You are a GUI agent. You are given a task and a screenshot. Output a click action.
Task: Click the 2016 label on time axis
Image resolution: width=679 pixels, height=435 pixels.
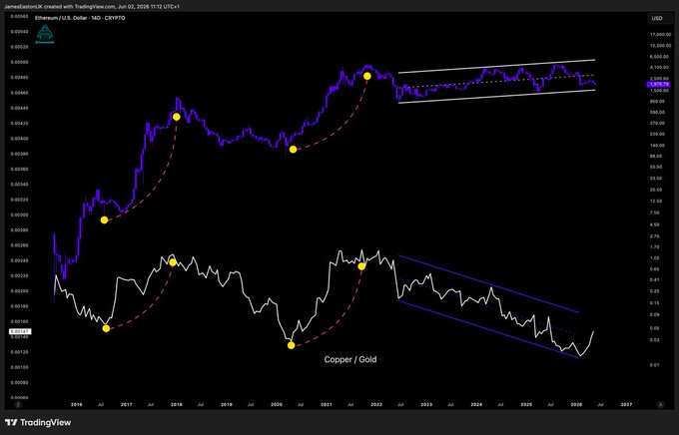pyautogui.click(x=76, y=405)
